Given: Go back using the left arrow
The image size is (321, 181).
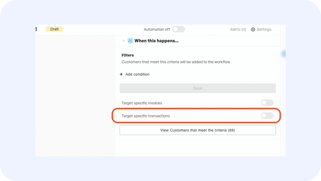Looking at the screenshot, I should tap(124, 41).
